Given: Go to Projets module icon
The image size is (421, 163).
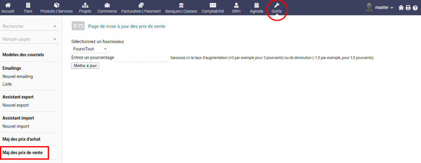Looking at the screenshot, I should point(85,5).
